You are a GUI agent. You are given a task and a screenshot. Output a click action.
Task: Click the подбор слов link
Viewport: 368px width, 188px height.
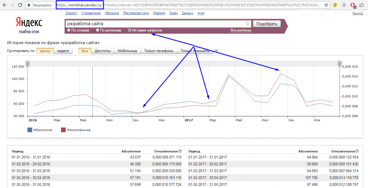(29, 32)
